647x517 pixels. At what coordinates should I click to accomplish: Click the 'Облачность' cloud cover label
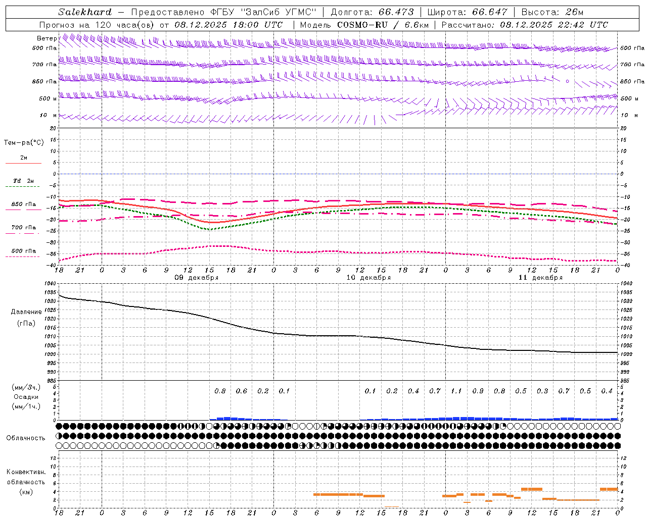(x=26, y=438)
